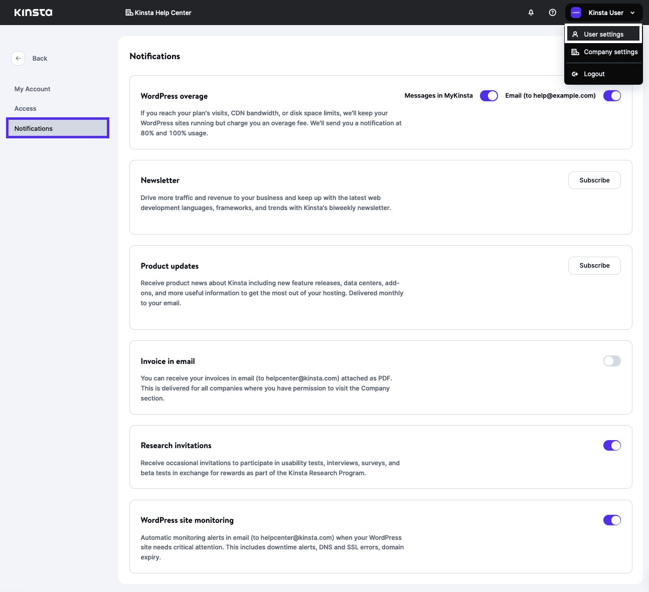Disable Messages in MyKinsta for WordPress overage

(489, 95)
